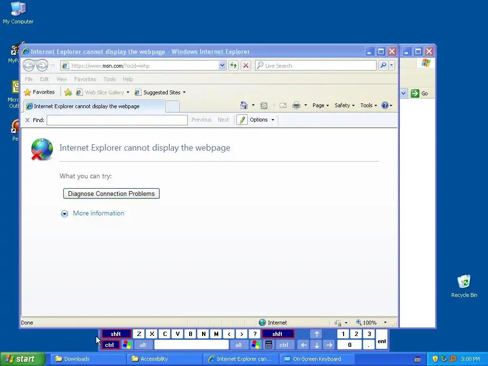Select the 'Internet Explorer cannot display the webpage' tab
Screen dimensions: 488x366
tap(94, 106)
